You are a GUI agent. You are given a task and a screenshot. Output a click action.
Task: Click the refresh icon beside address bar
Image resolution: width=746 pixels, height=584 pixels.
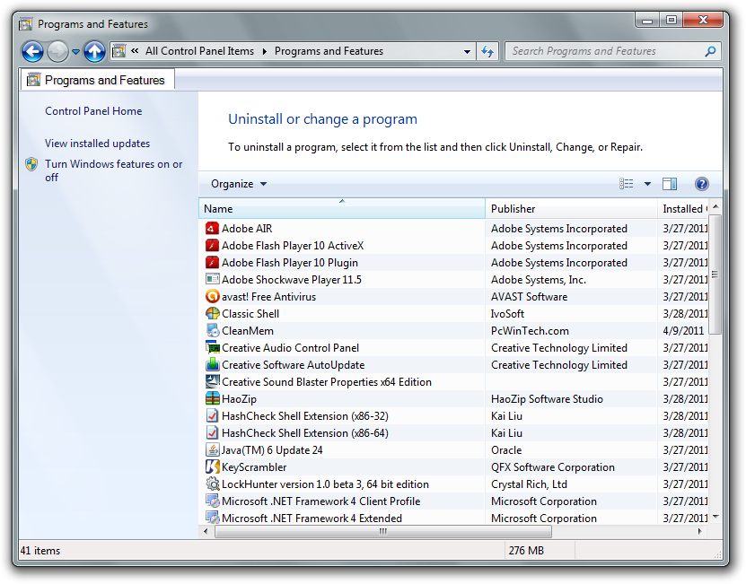click(487, 51)
